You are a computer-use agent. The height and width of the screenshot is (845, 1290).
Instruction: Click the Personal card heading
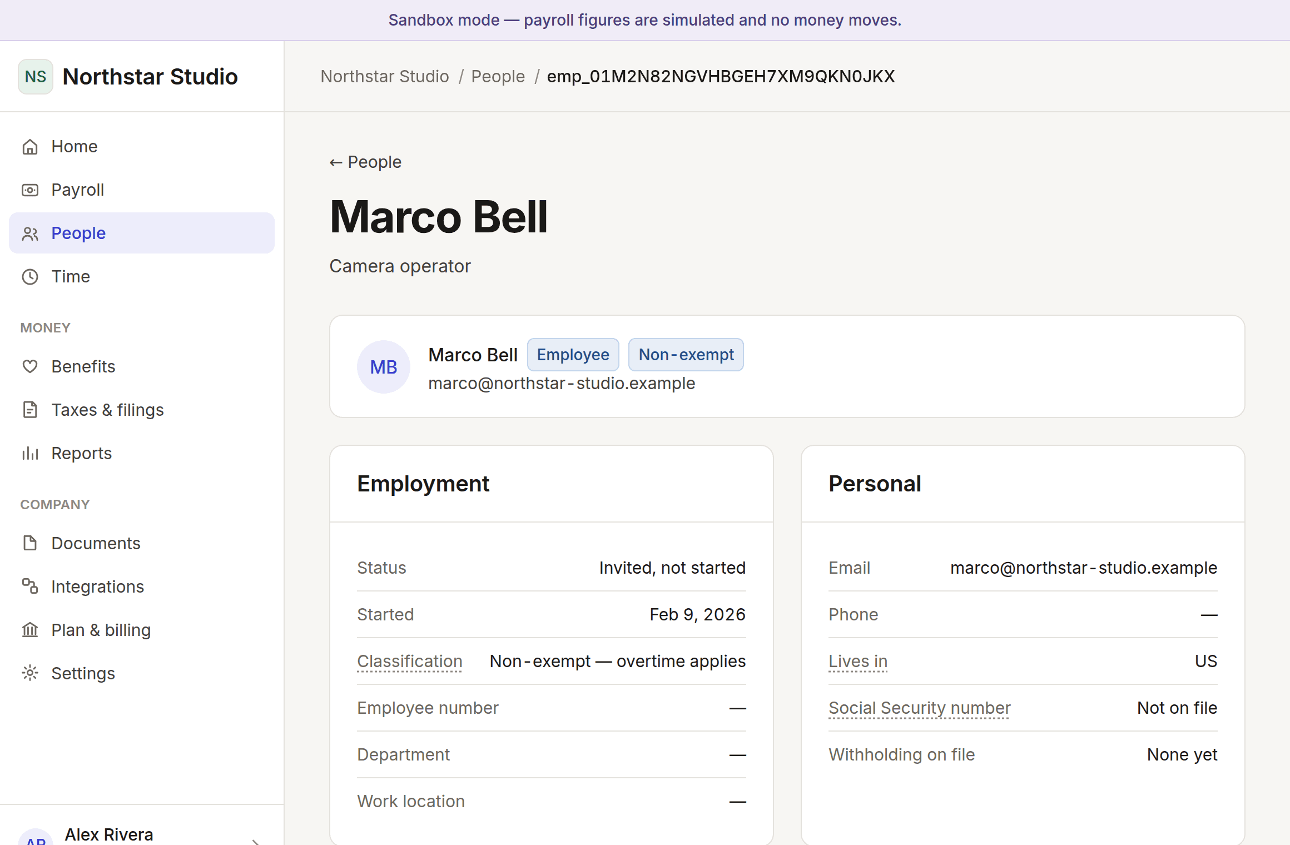point(875,484)
